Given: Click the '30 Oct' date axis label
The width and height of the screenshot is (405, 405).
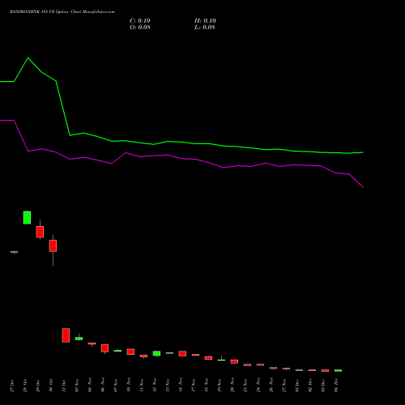Looking at the screenshot, I should pos(51,386).
